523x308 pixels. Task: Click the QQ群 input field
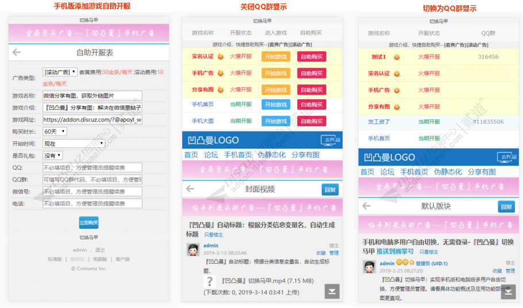click(93, 180)
